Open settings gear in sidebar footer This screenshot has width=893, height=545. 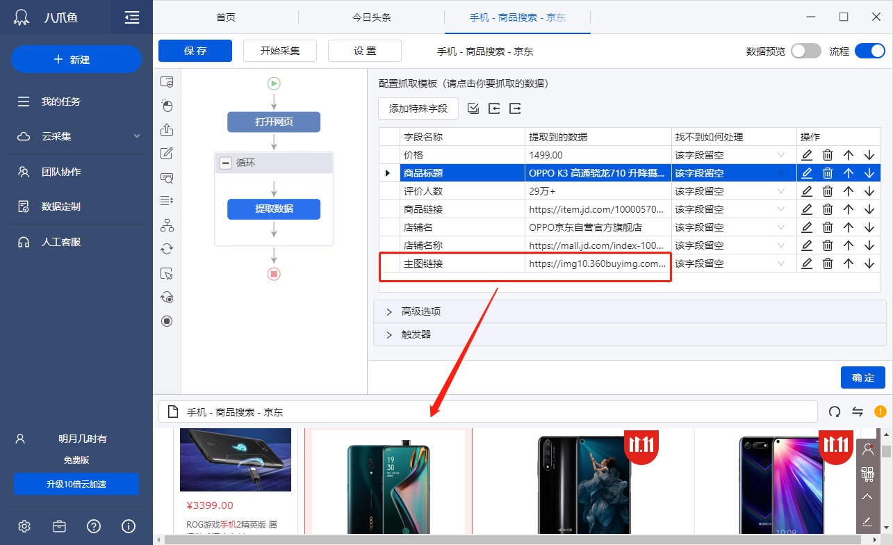point(24,526)
